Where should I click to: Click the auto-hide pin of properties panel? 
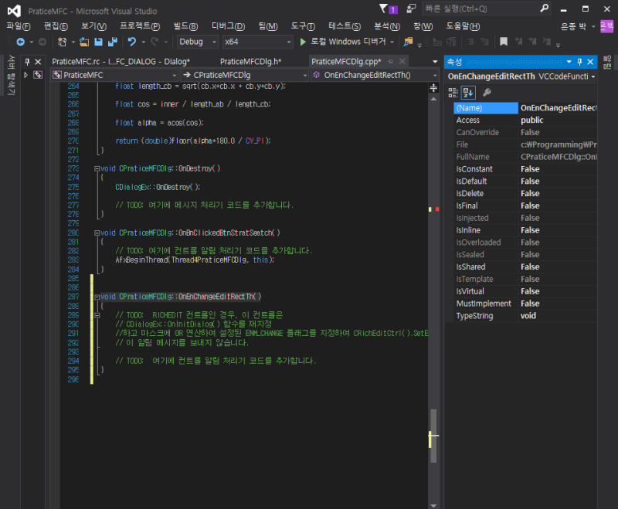[x=579, y=62]
